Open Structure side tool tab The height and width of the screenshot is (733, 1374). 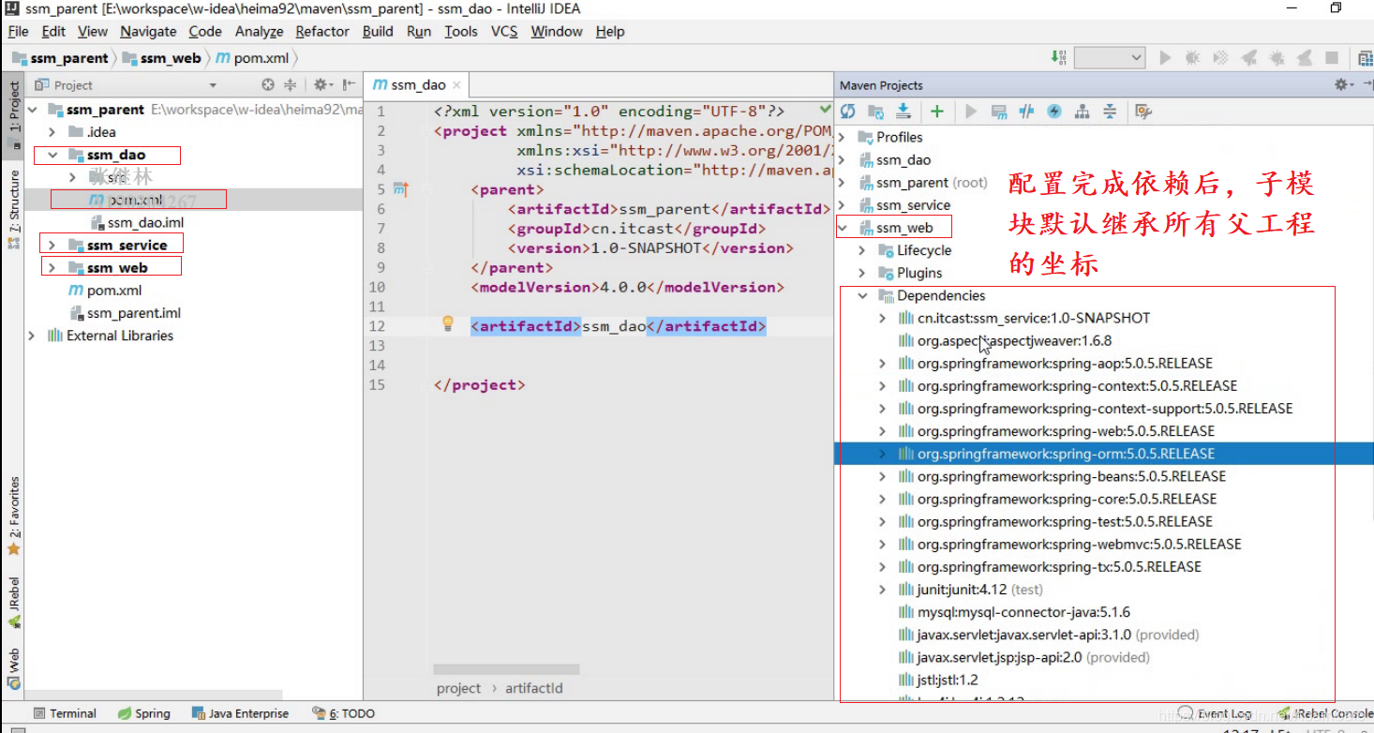(x=14, y=208)
